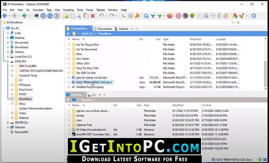Click the green funnel filter icon
The image size is (269, 163).
160,16
